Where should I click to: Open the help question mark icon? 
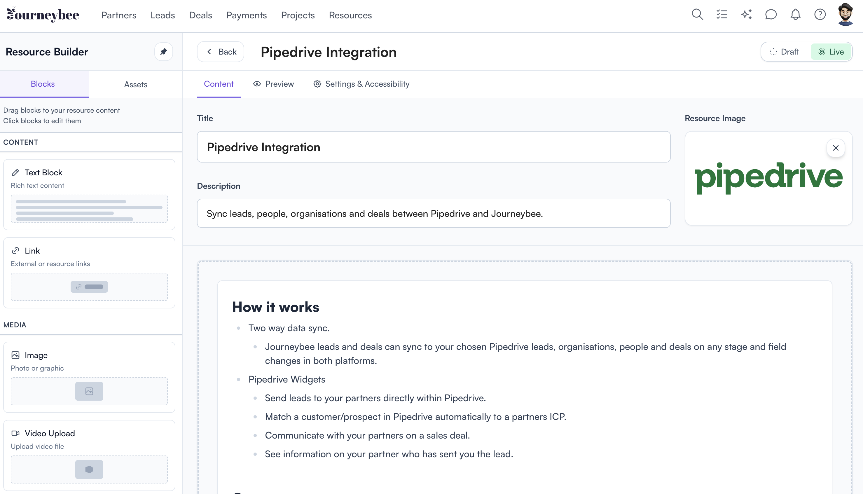820,15
